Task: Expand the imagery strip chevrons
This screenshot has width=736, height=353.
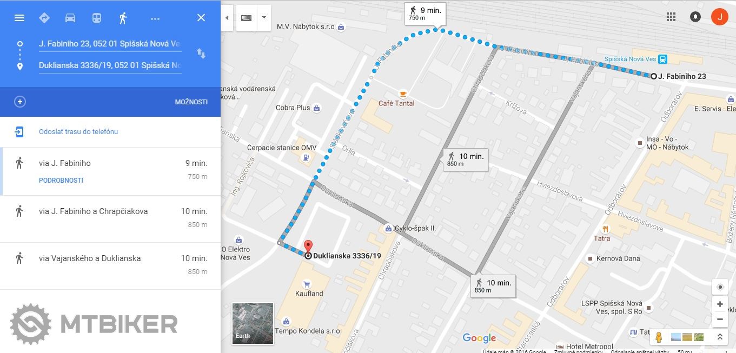Action: point(720,337)
